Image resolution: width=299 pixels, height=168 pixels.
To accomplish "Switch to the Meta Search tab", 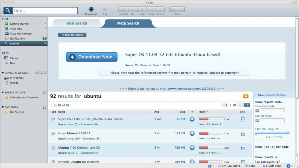I will click(x=128, y=23).
